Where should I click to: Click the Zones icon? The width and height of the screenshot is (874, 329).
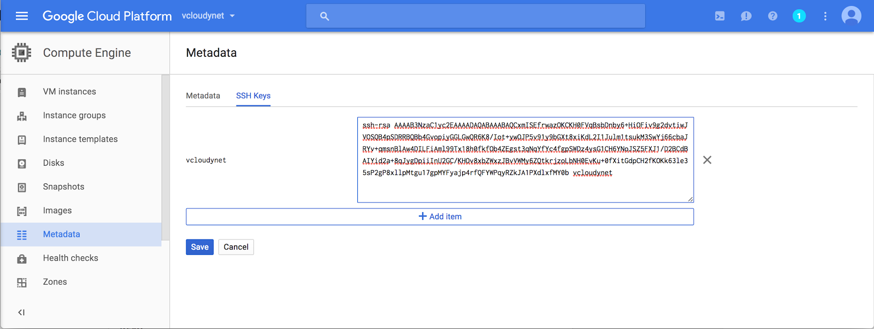point(22,283)
